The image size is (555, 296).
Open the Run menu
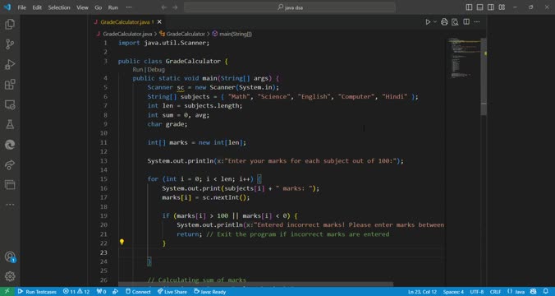coord(113,7)
